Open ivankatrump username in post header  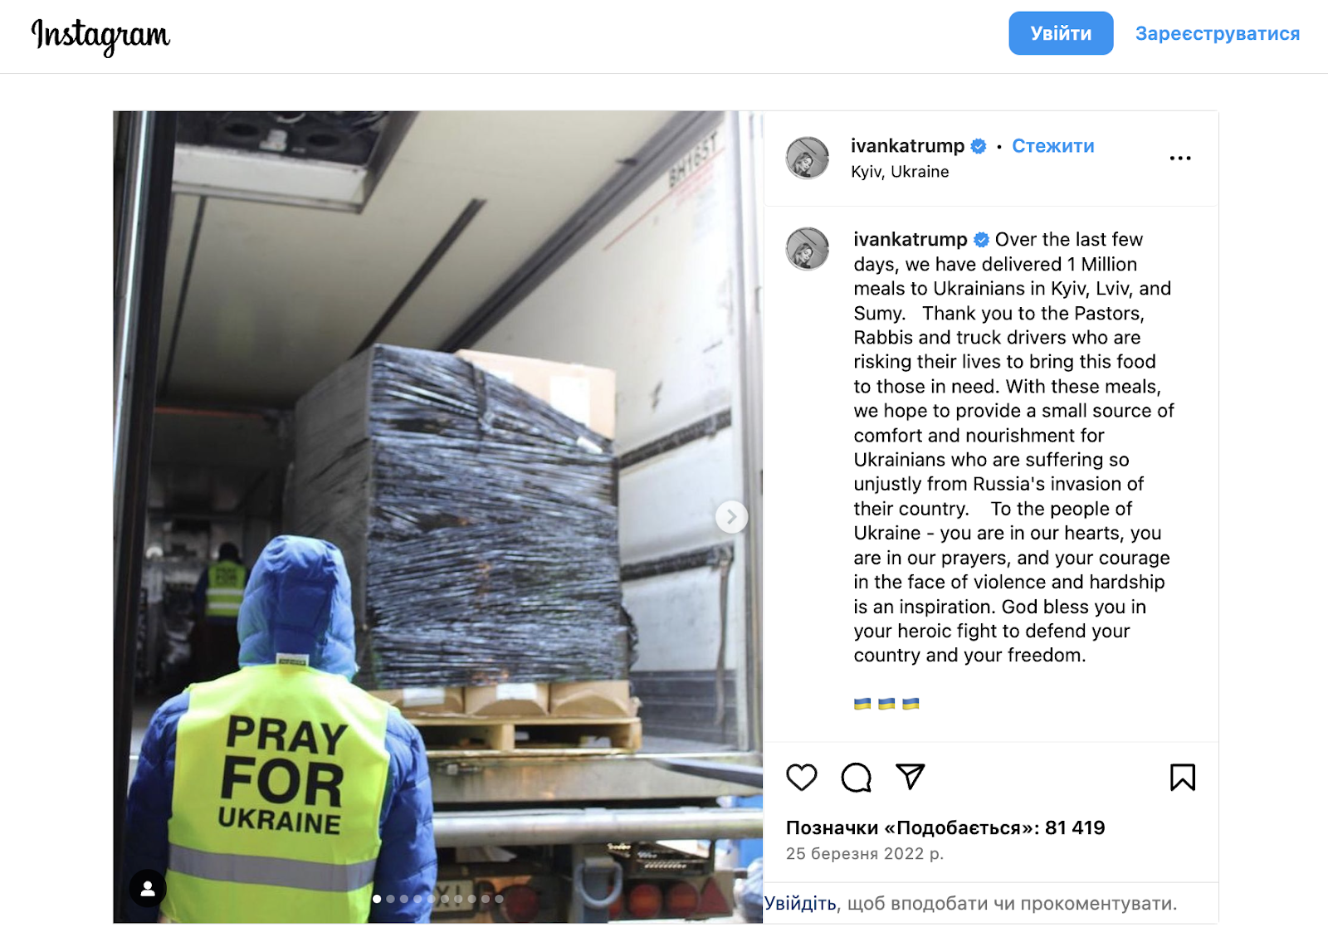pyautogui.click(x=907, y=146)
